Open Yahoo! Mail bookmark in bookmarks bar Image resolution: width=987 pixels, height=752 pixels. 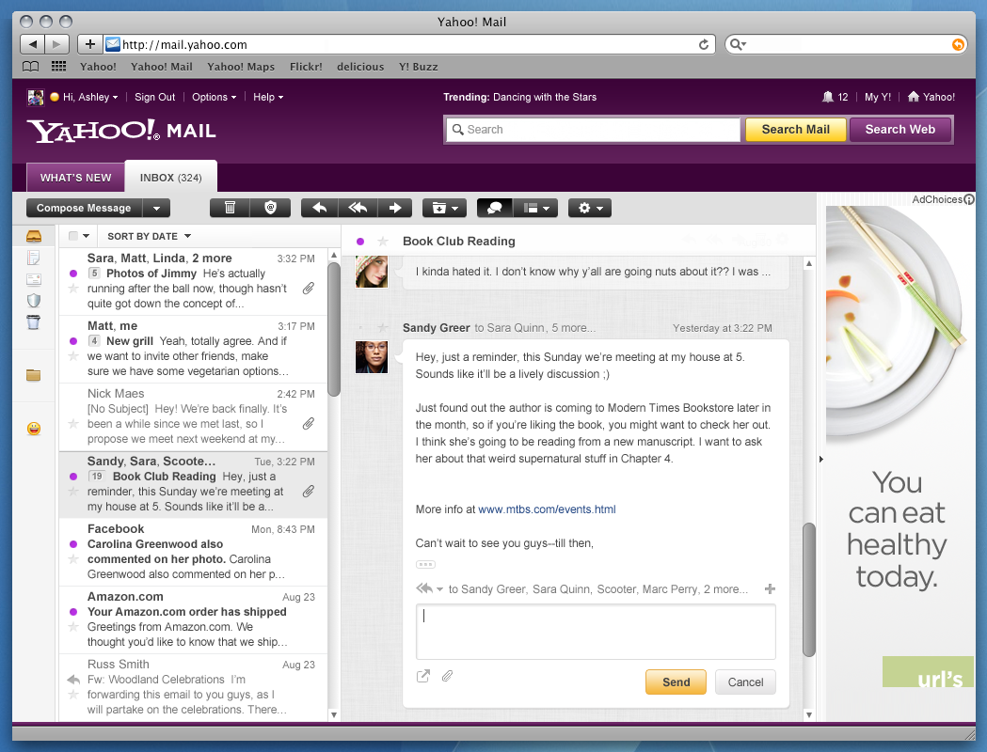point(162,67)
